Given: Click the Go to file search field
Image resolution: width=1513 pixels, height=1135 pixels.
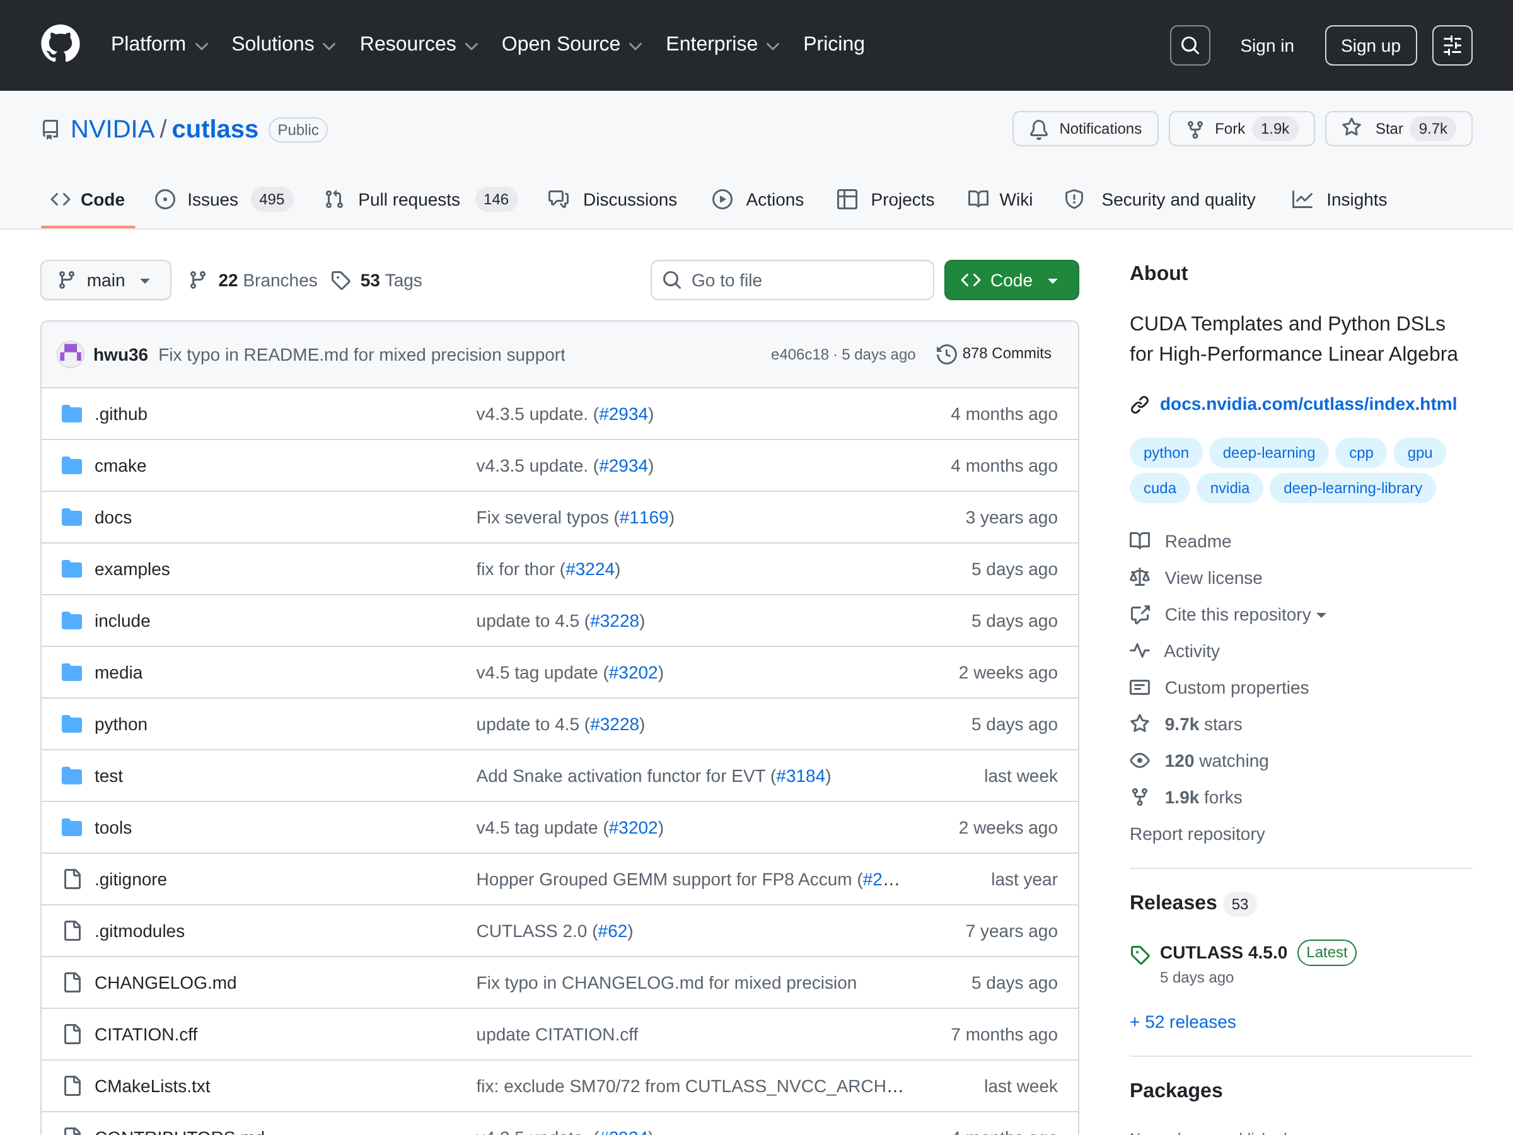Looking at the screenshot, I should (x=792, y=281).
